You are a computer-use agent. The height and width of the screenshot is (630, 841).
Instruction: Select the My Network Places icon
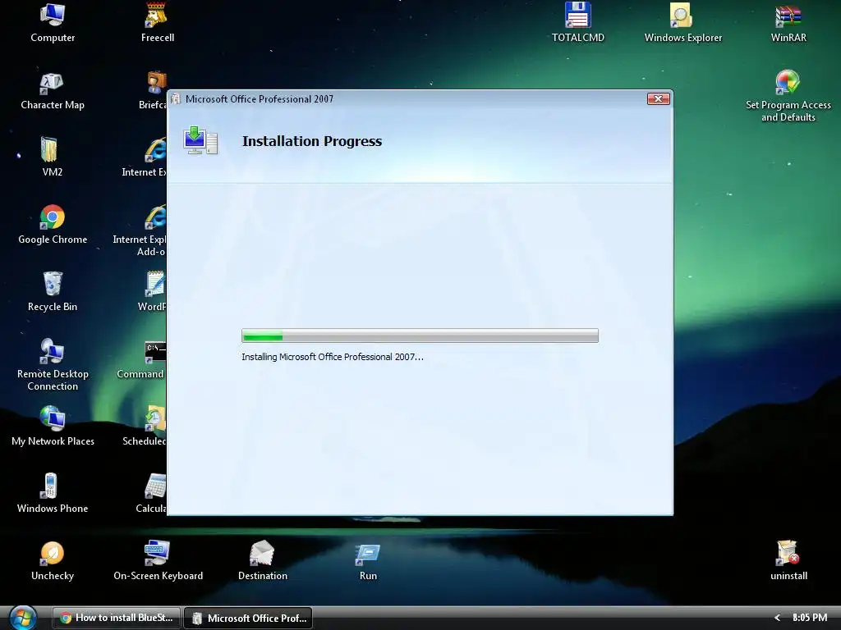(53, 427)
